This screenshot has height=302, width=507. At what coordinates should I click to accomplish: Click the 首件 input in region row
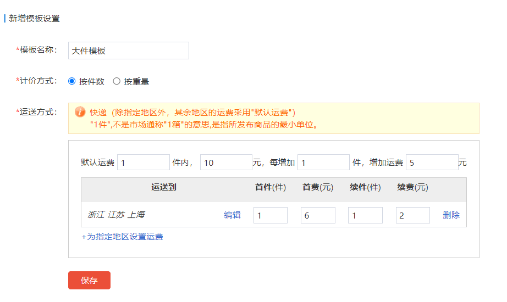[270, 215]
